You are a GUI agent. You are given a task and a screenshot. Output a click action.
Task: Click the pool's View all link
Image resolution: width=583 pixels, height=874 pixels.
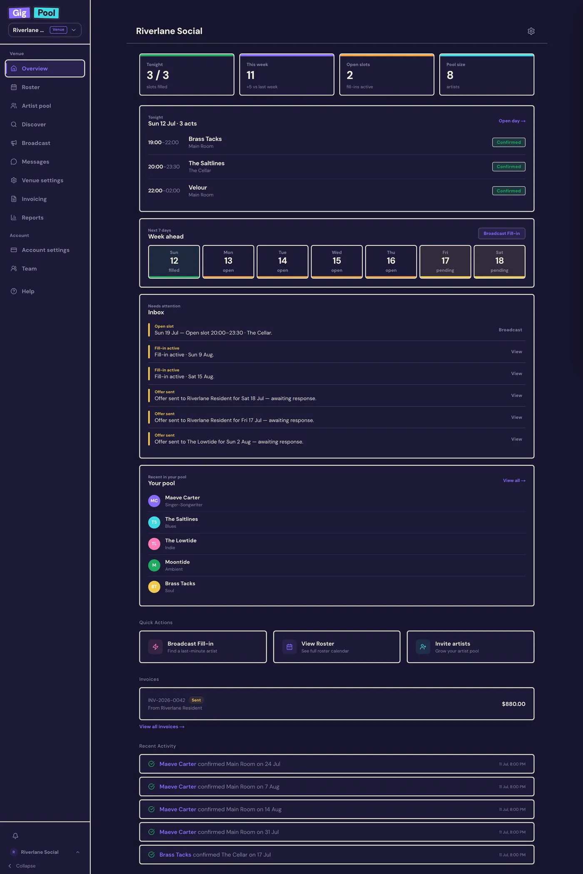[x=514, y=480]
